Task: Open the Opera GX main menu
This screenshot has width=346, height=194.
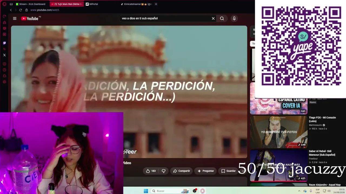Action: (x=4, y=4)
